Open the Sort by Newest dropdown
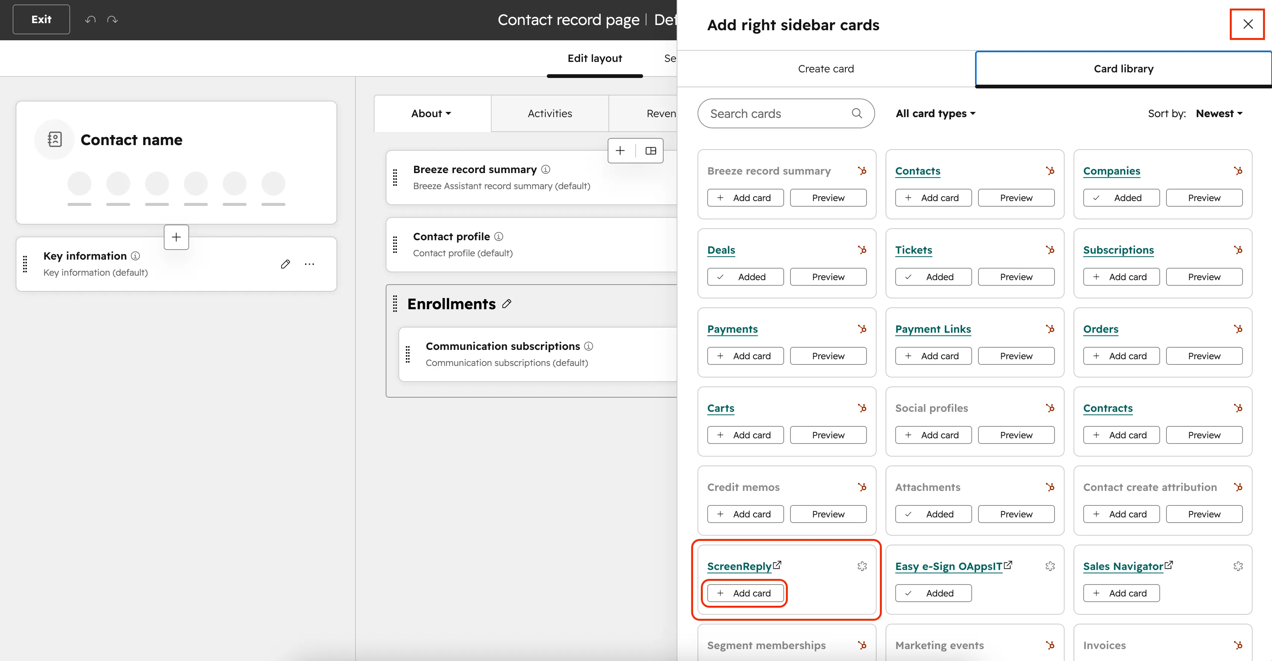 (1219, 113)
